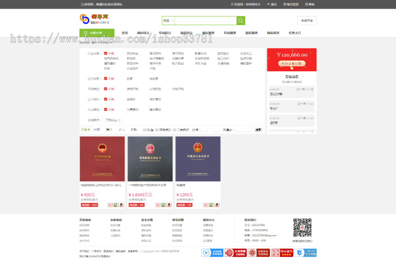Click the 申请开店 button
This screenshot has height=261, width=396.
[x=307, y=21]
